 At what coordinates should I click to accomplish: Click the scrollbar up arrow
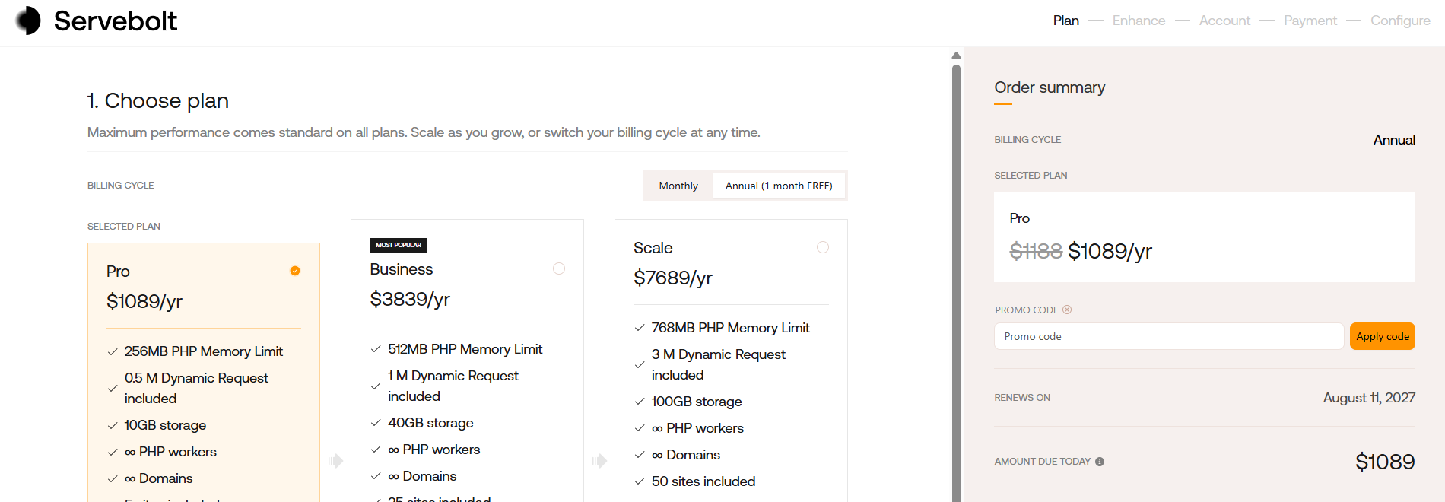click(x=956, y=56)
